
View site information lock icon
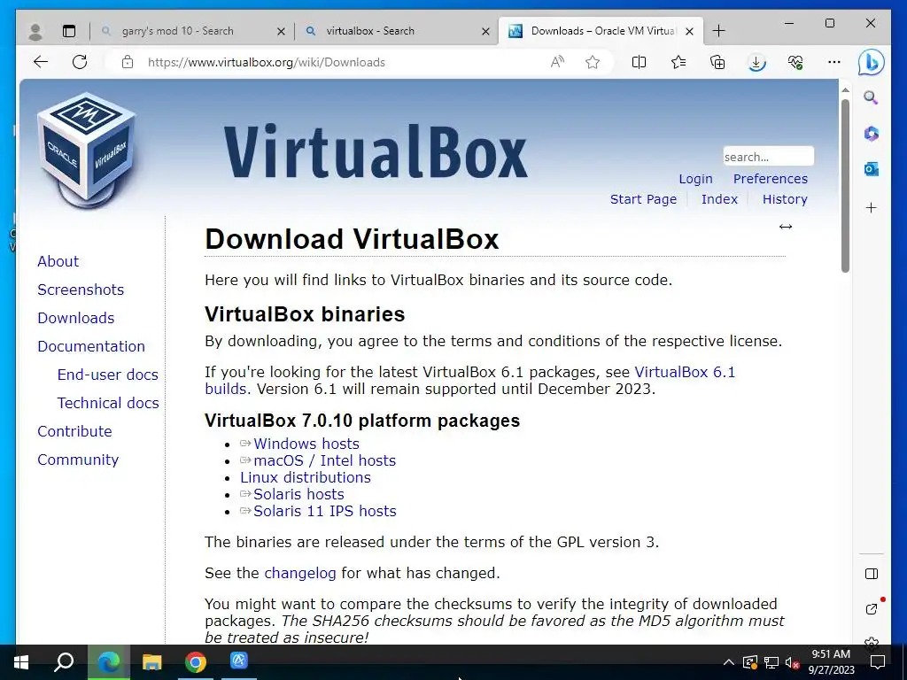[x=128, y=62]
